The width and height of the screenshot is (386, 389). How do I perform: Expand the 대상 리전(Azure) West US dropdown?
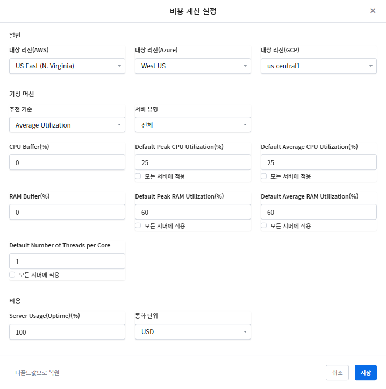click(192, 66)
